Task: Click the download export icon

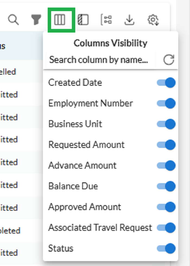Action: (x=129, y=20)
